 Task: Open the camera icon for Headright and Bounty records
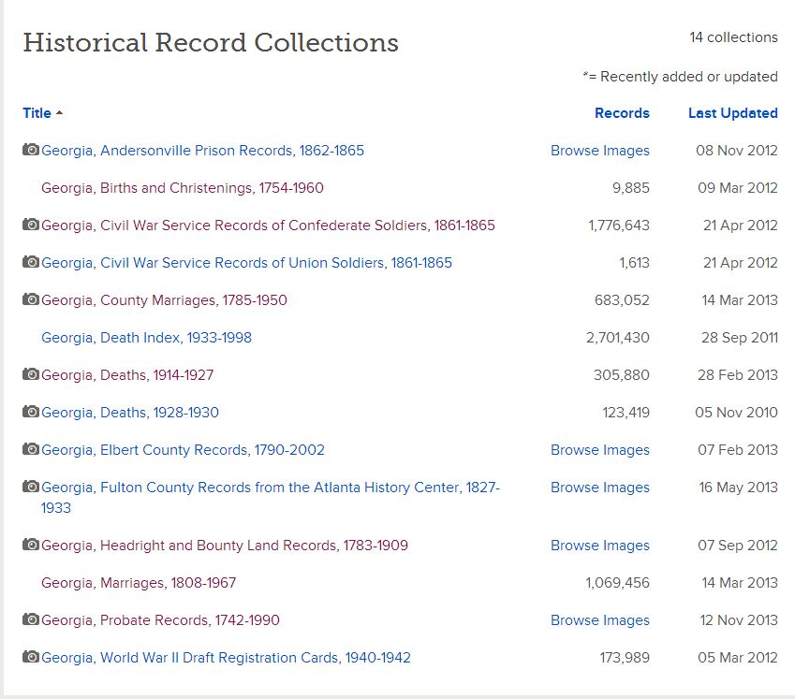(x=31, y=546)
